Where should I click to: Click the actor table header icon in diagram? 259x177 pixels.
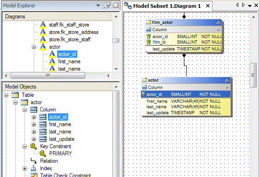coord(144,80)
